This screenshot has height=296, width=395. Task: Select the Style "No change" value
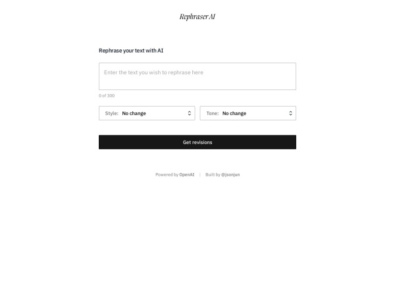coord(134,113)
